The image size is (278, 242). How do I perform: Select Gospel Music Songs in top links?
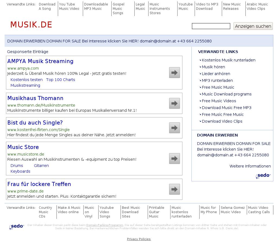(x=118, y=9)
